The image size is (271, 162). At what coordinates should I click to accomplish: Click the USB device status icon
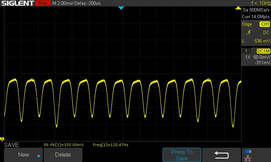248,152
